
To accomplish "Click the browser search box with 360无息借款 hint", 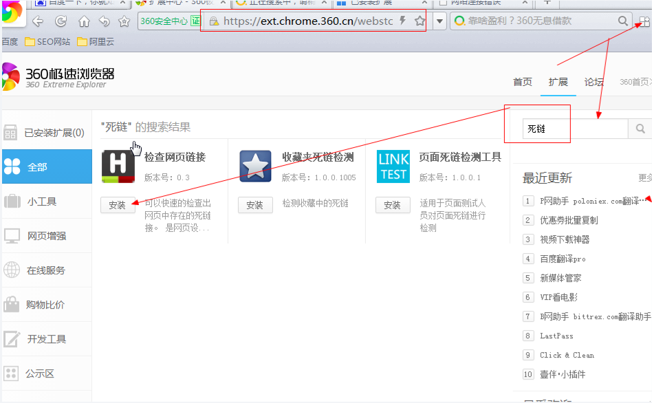I will [541, 21].
